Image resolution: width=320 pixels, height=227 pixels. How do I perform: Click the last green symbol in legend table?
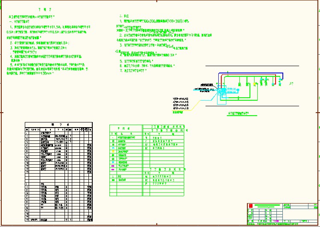[113, 180]
